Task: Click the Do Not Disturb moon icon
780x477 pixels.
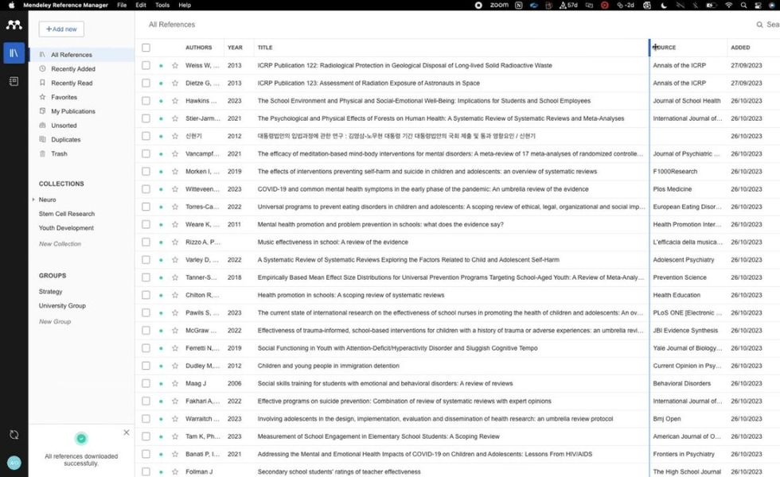Action: coord(664,5)
